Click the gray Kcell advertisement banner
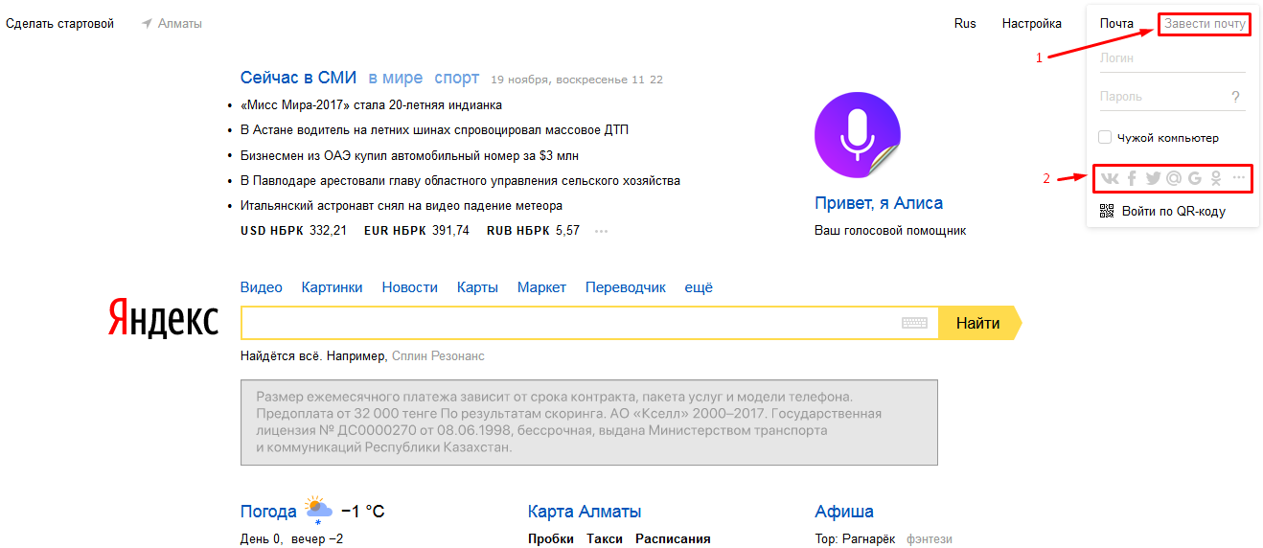The width and height of the screenshot is (1263, 548). [589, 422]
